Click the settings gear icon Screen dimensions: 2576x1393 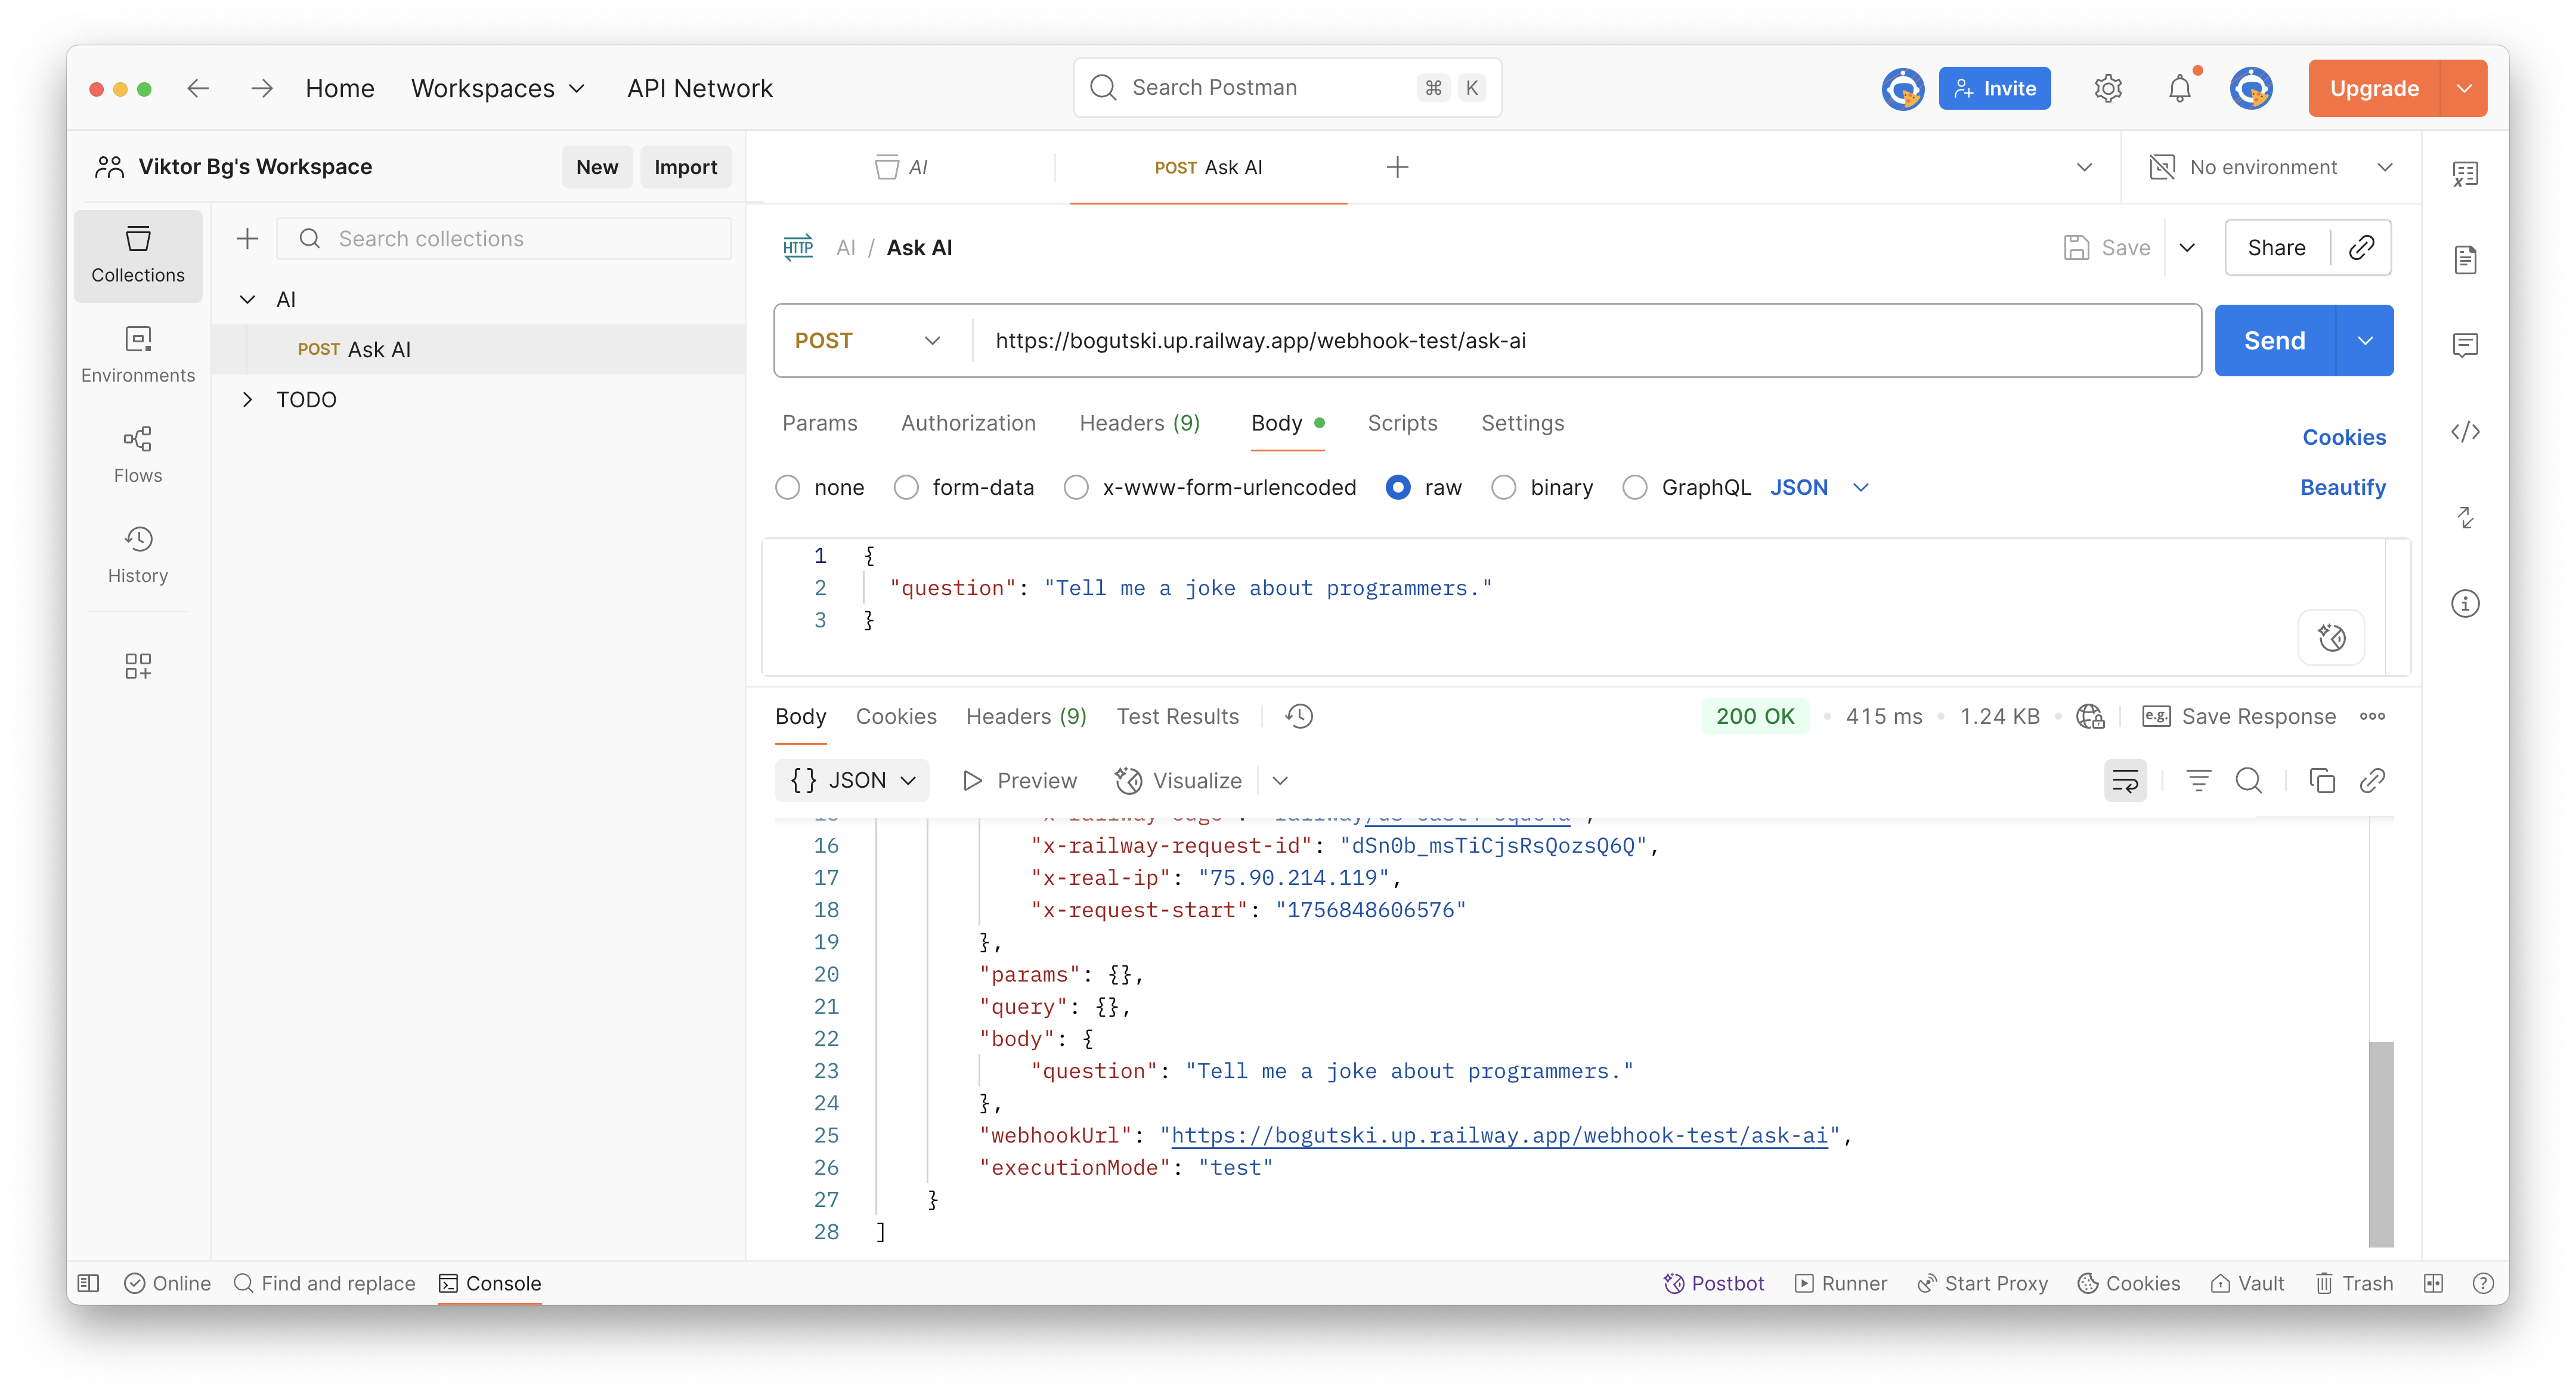click(2108, 89)
